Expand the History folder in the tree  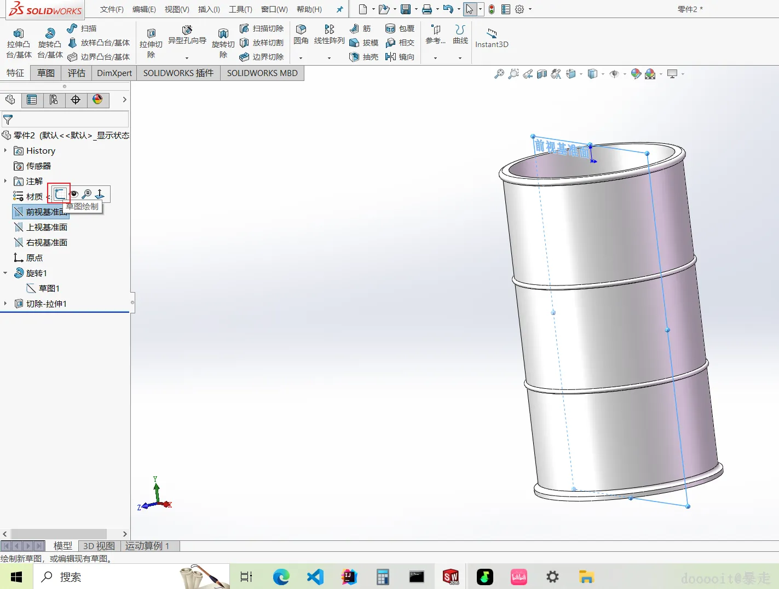click(x=5, y=150)
